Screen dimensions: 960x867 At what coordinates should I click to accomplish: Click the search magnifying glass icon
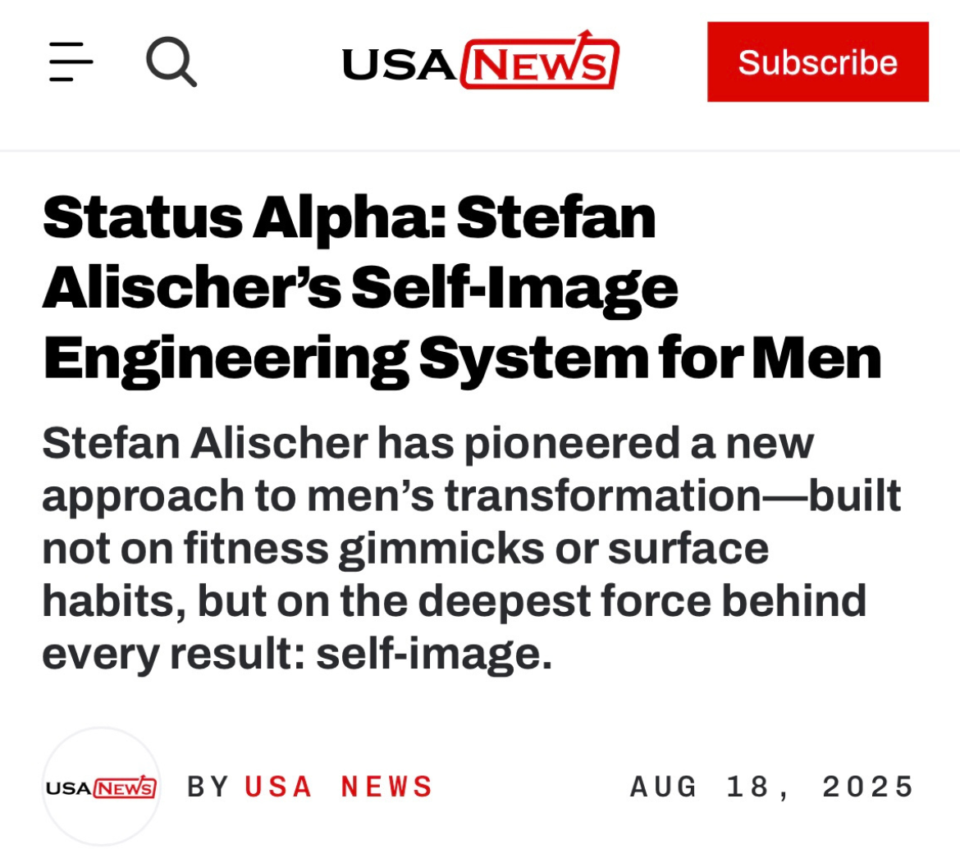(171, 62)
